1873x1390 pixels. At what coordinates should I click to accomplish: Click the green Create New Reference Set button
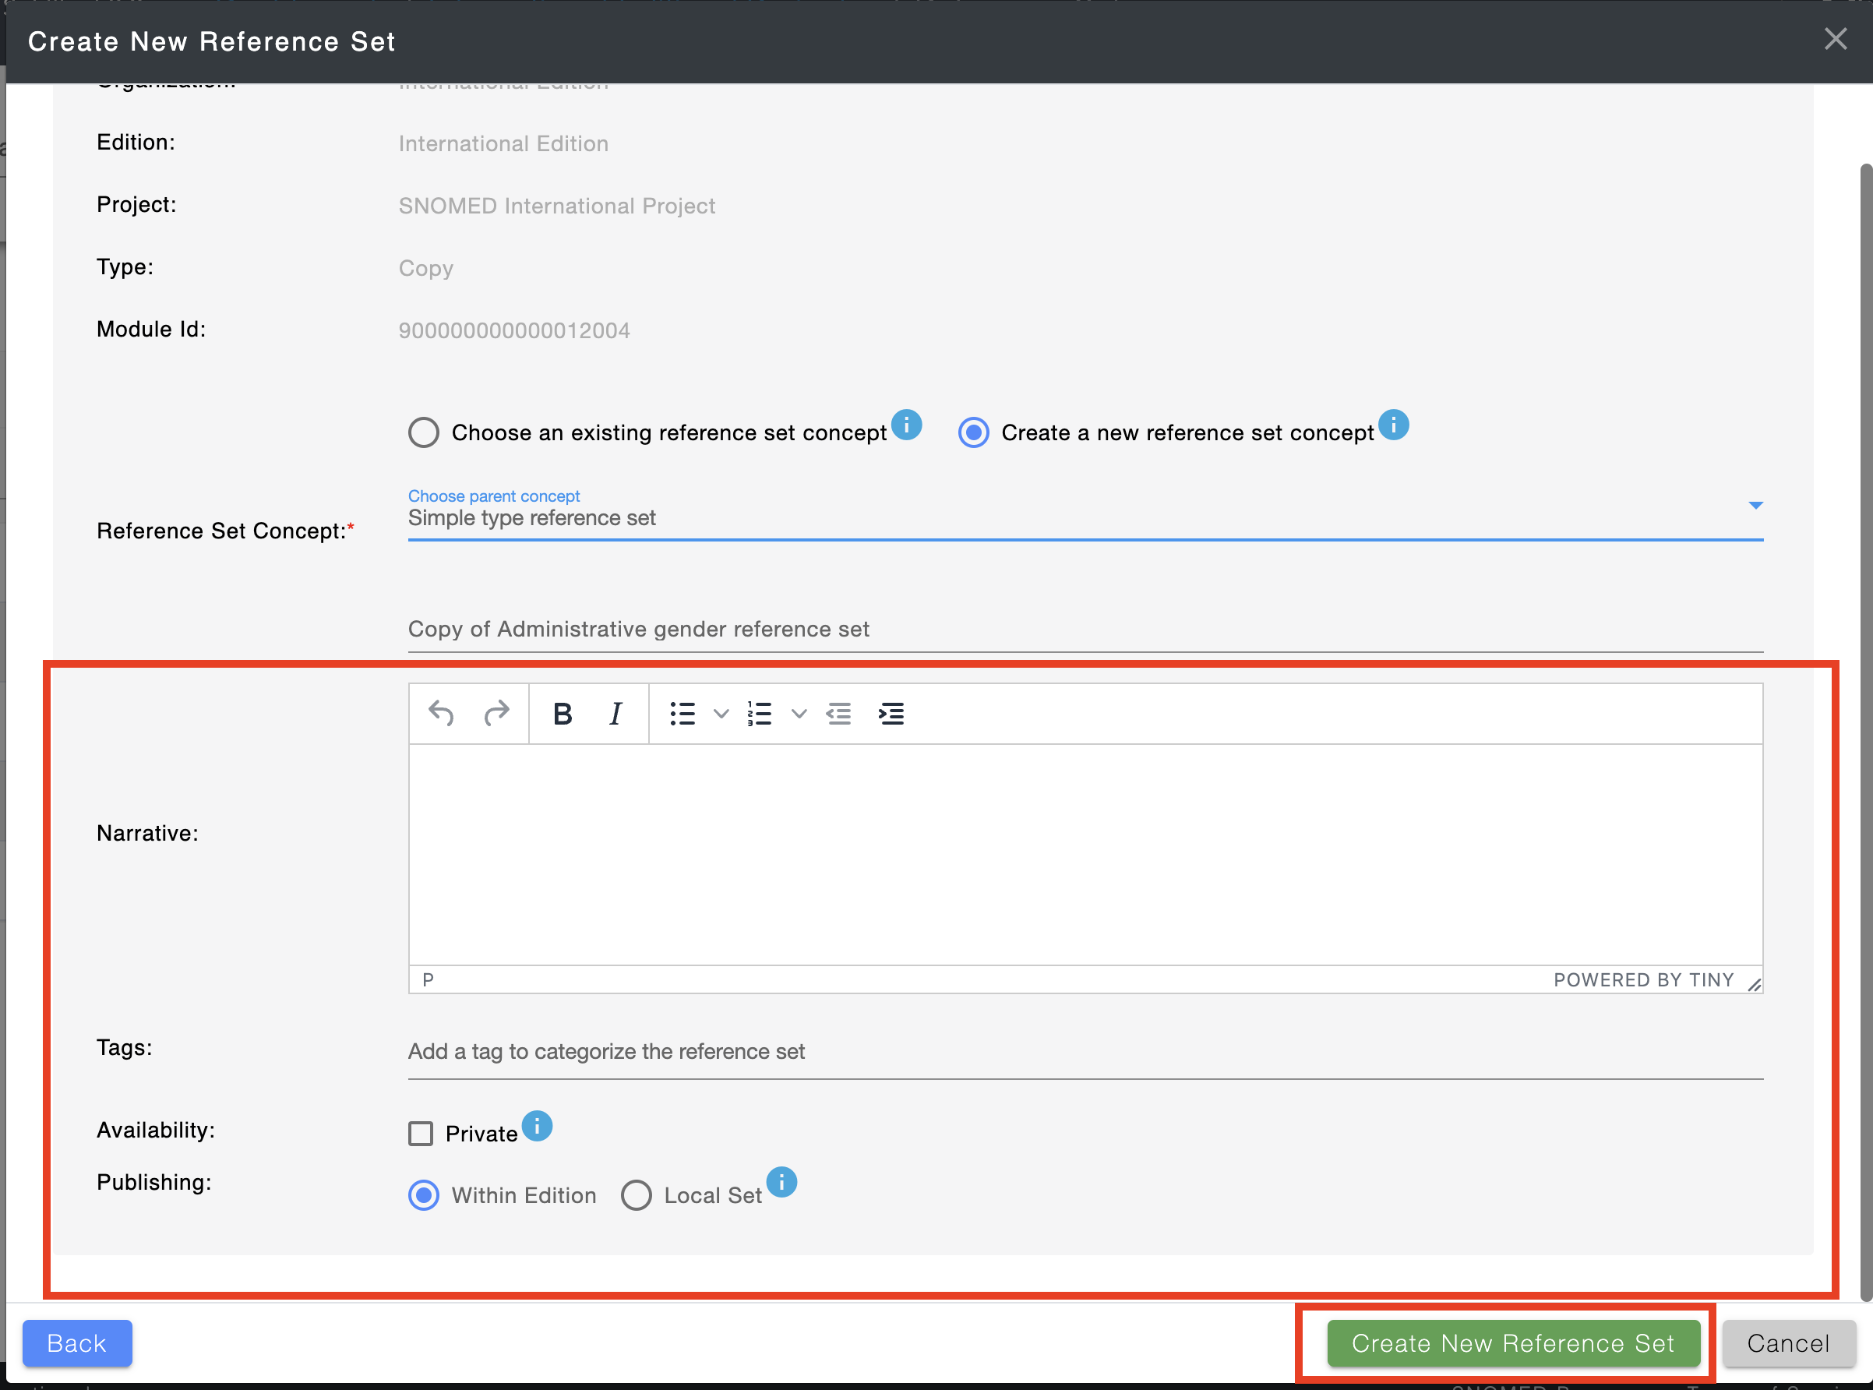coord(1513,1343)
